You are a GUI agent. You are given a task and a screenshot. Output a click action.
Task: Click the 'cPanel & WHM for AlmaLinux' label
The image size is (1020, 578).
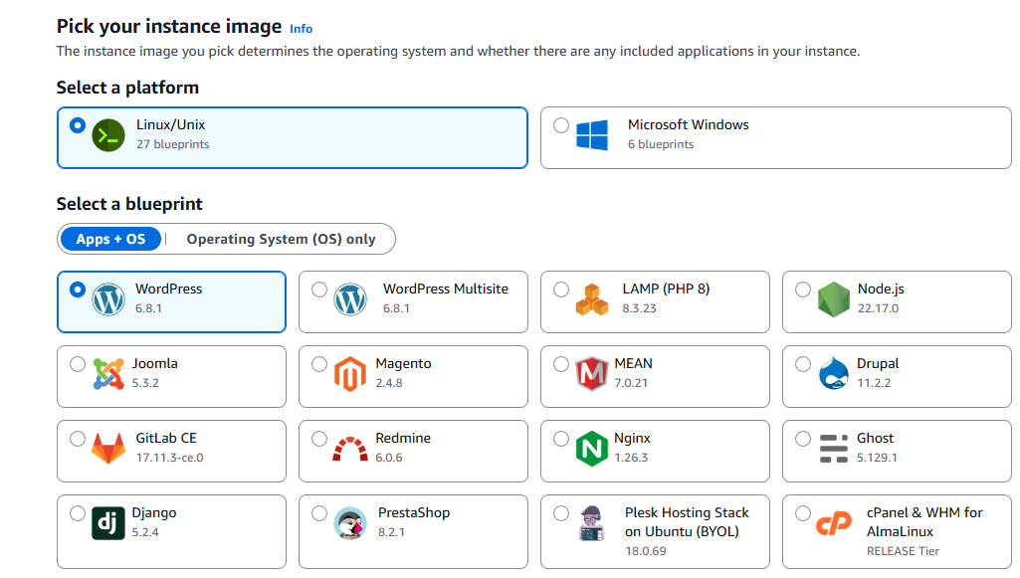(924, 522)
